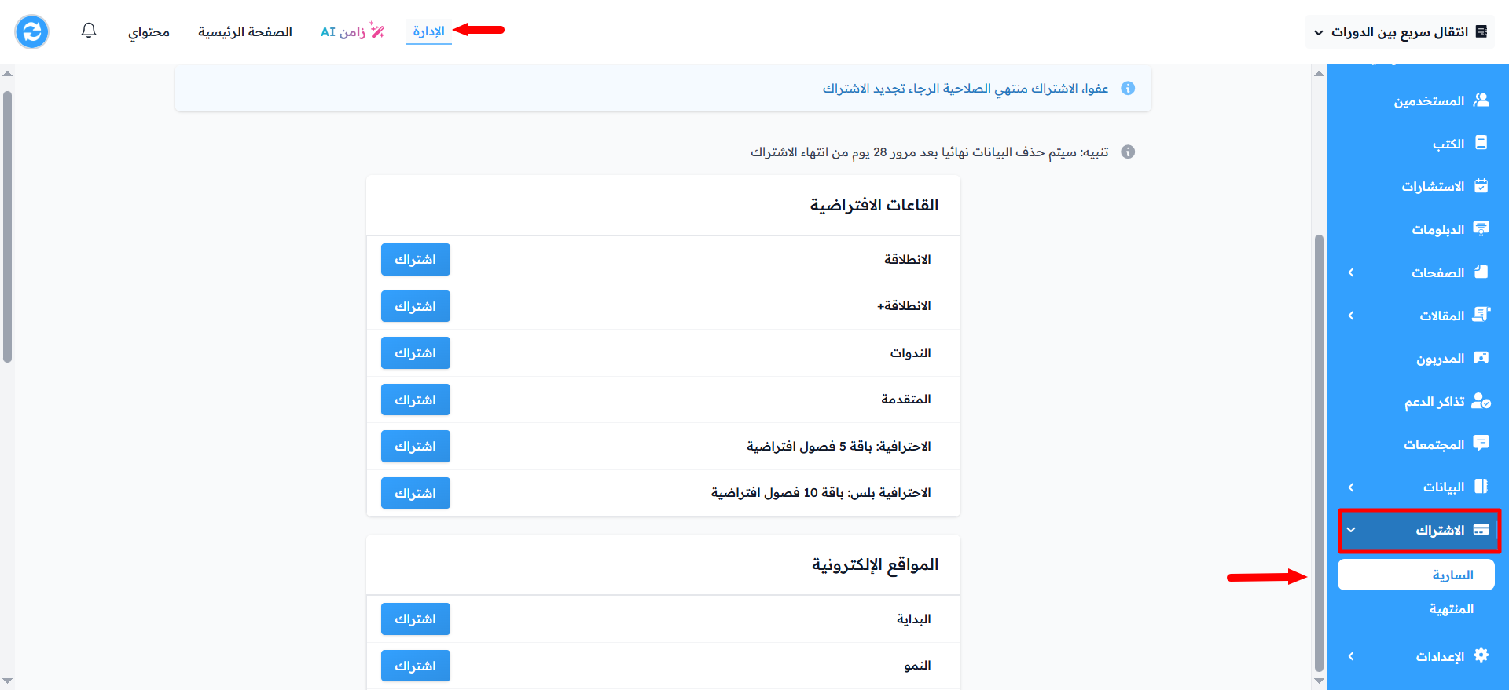The image size is (1509, 690).
Task: Click the القاعات الافتراضية section heading
Action: point(874,205)
